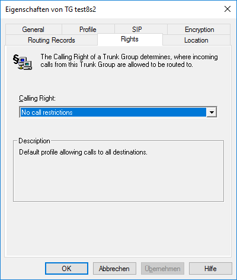Confirm with the OK button
Image resolution: width=237 pixels, height=280 pixels.
66,269
